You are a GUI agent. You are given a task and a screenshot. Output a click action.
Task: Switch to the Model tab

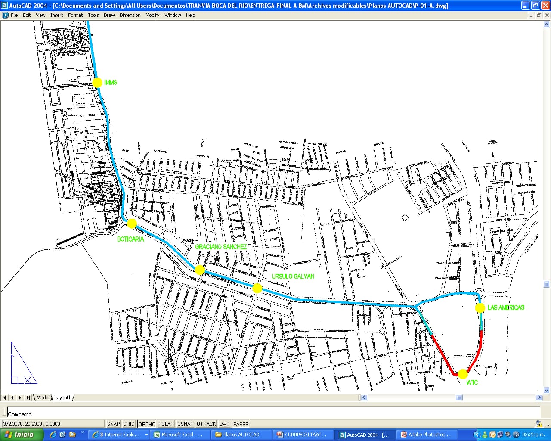[x=43, y=398]
